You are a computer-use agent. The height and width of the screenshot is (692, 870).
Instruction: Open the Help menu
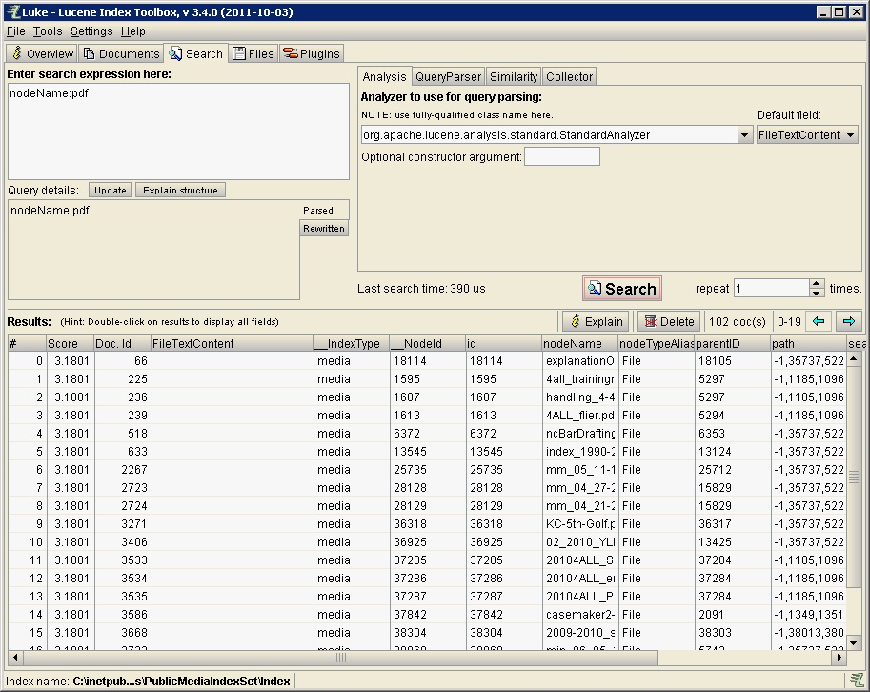tap(132, 31)
